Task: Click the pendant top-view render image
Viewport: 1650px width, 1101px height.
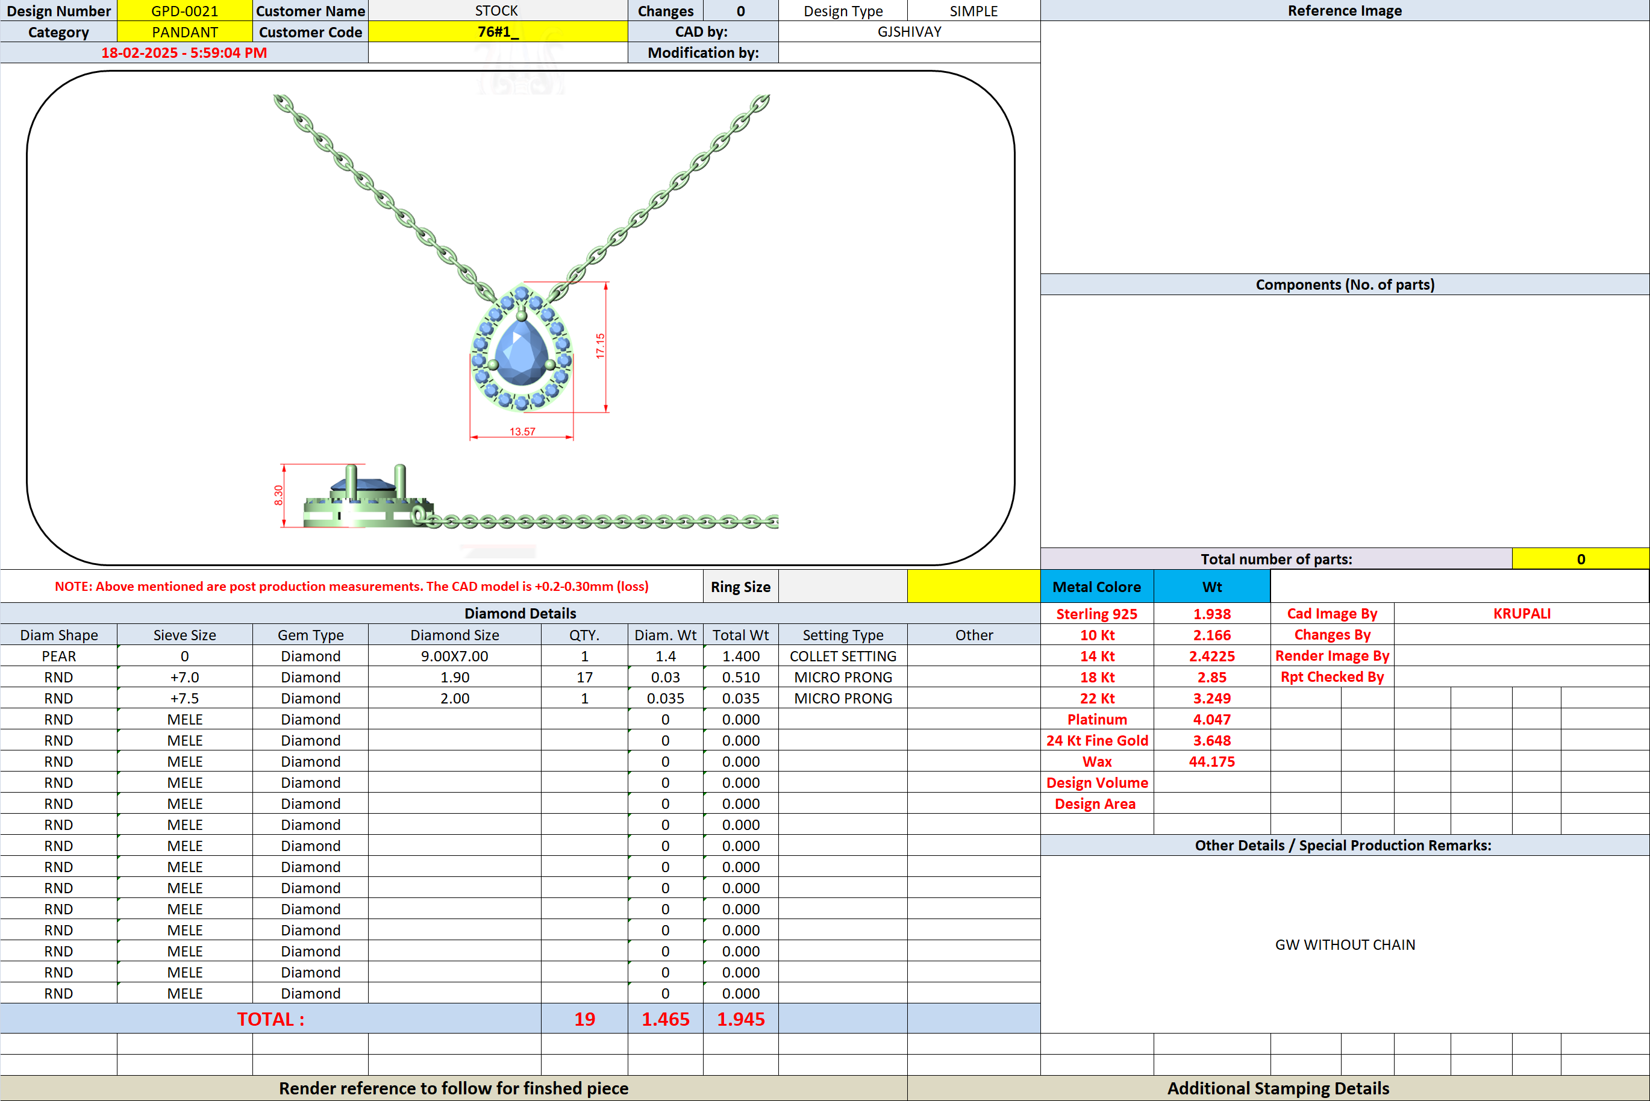Action: click(522, 348)
